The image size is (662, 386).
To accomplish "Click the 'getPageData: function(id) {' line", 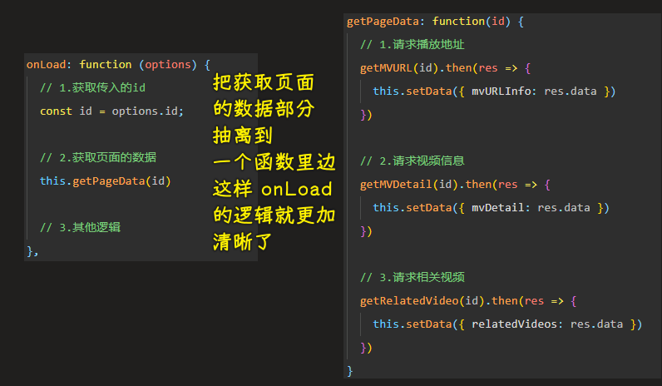I will pos(435,22).
